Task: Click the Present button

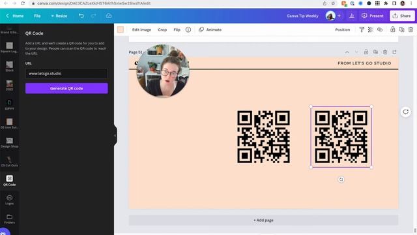Action: [373, 16]
